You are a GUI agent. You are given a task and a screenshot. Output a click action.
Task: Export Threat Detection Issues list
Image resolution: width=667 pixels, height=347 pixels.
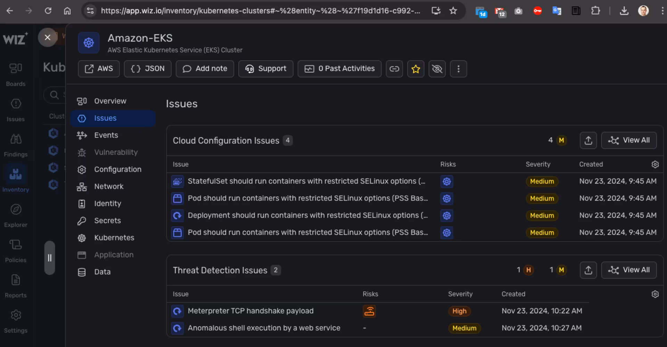588,270
